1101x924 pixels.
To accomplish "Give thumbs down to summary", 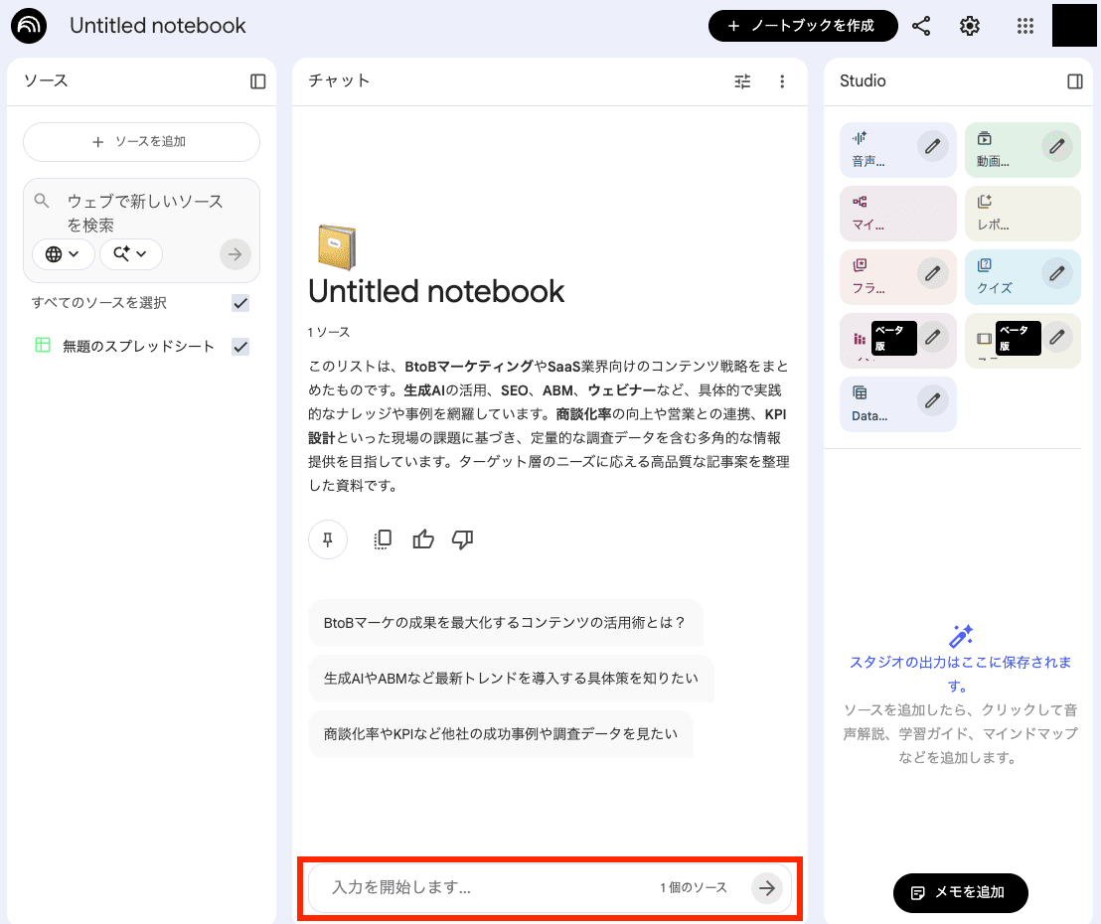I will click(x=462, y=539).
